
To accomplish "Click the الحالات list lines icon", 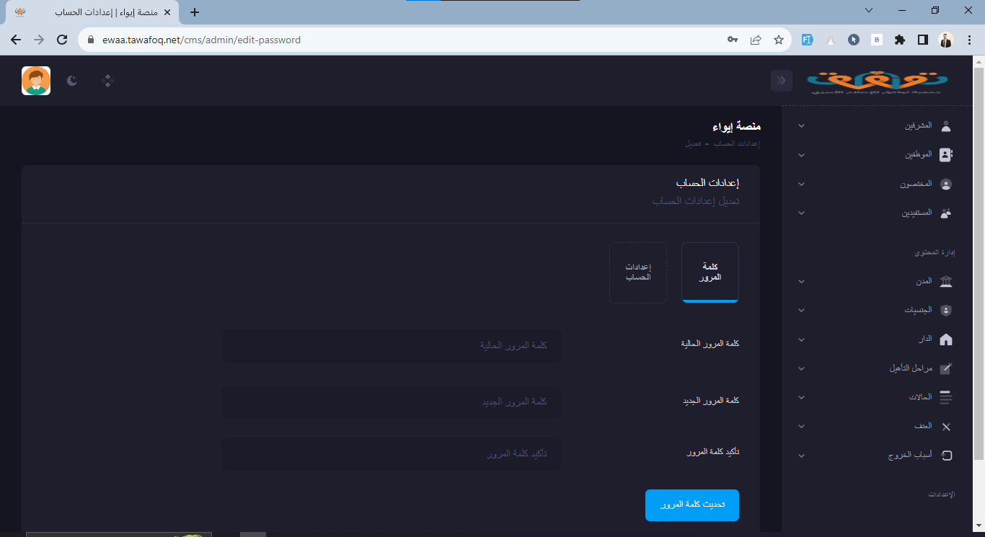I will point(946,397).
